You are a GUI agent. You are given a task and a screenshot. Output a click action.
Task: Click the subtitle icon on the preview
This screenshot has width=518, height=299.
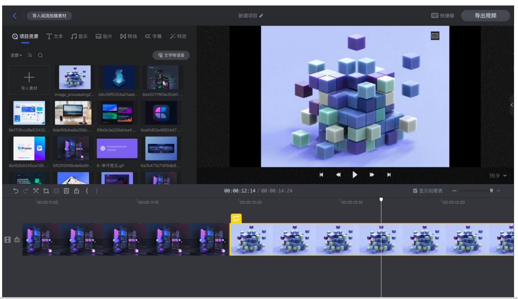(435, 36)
